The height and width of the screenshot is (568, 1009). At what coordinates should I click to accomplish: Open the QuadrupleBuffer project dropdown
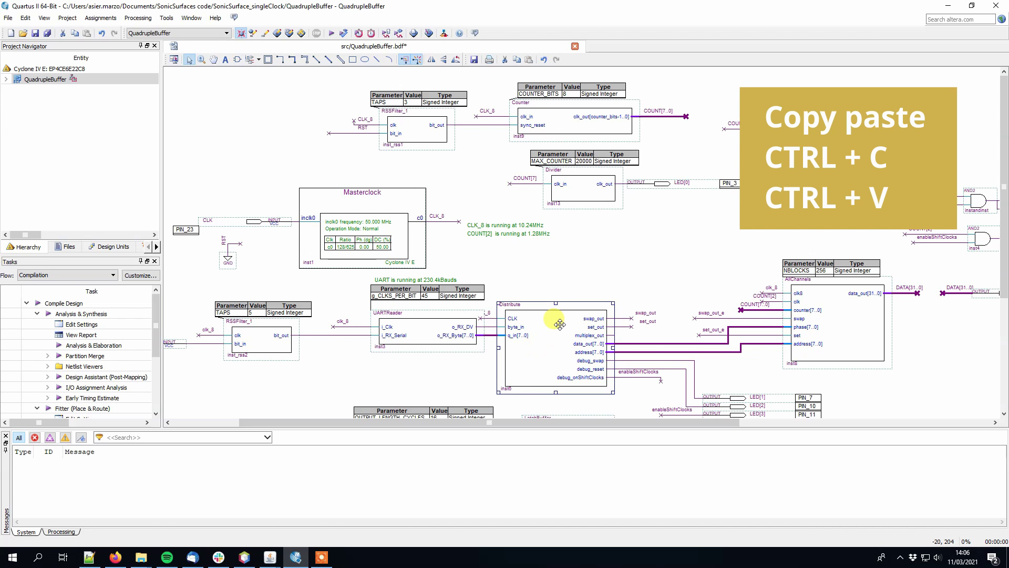pos(226,33)
